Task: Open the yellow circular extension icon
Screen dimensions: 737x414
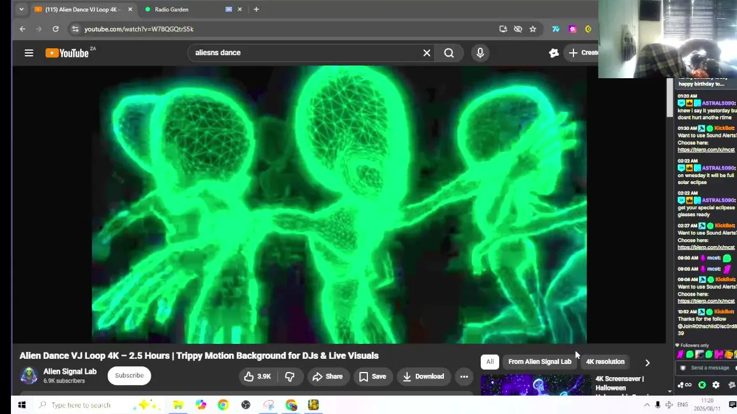Action: [x=588, y=29]
